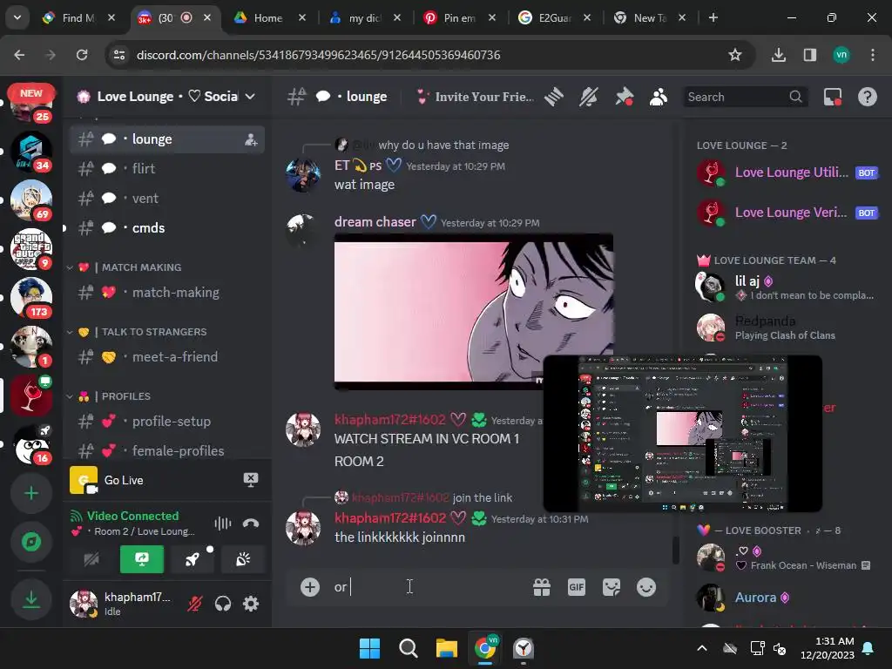This screenshot has height=669, width=892.
Task: Open Chrome tab search dropdown arrow
Action: pyautogui.click(x=17, y=17)
